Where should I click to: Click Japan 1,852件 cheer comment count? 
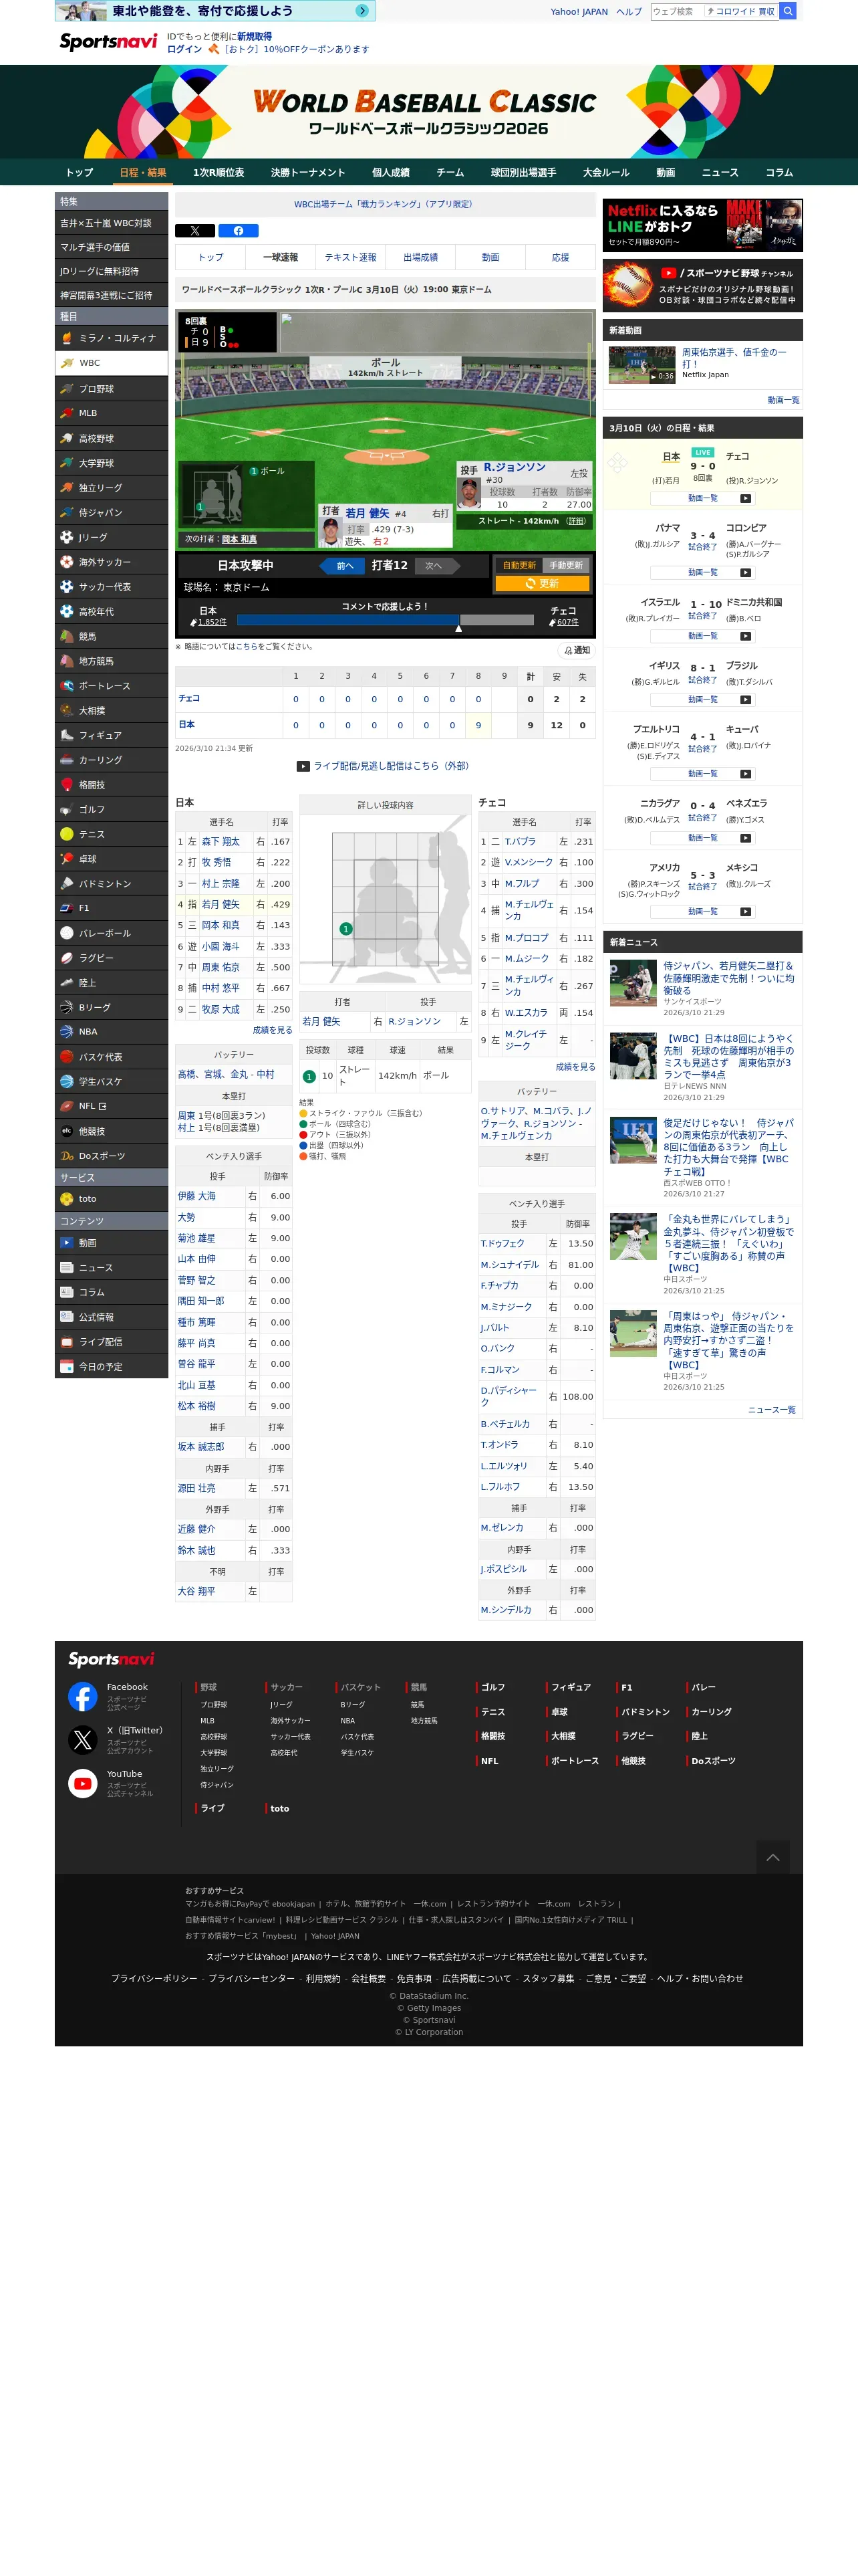click(212, 622)
